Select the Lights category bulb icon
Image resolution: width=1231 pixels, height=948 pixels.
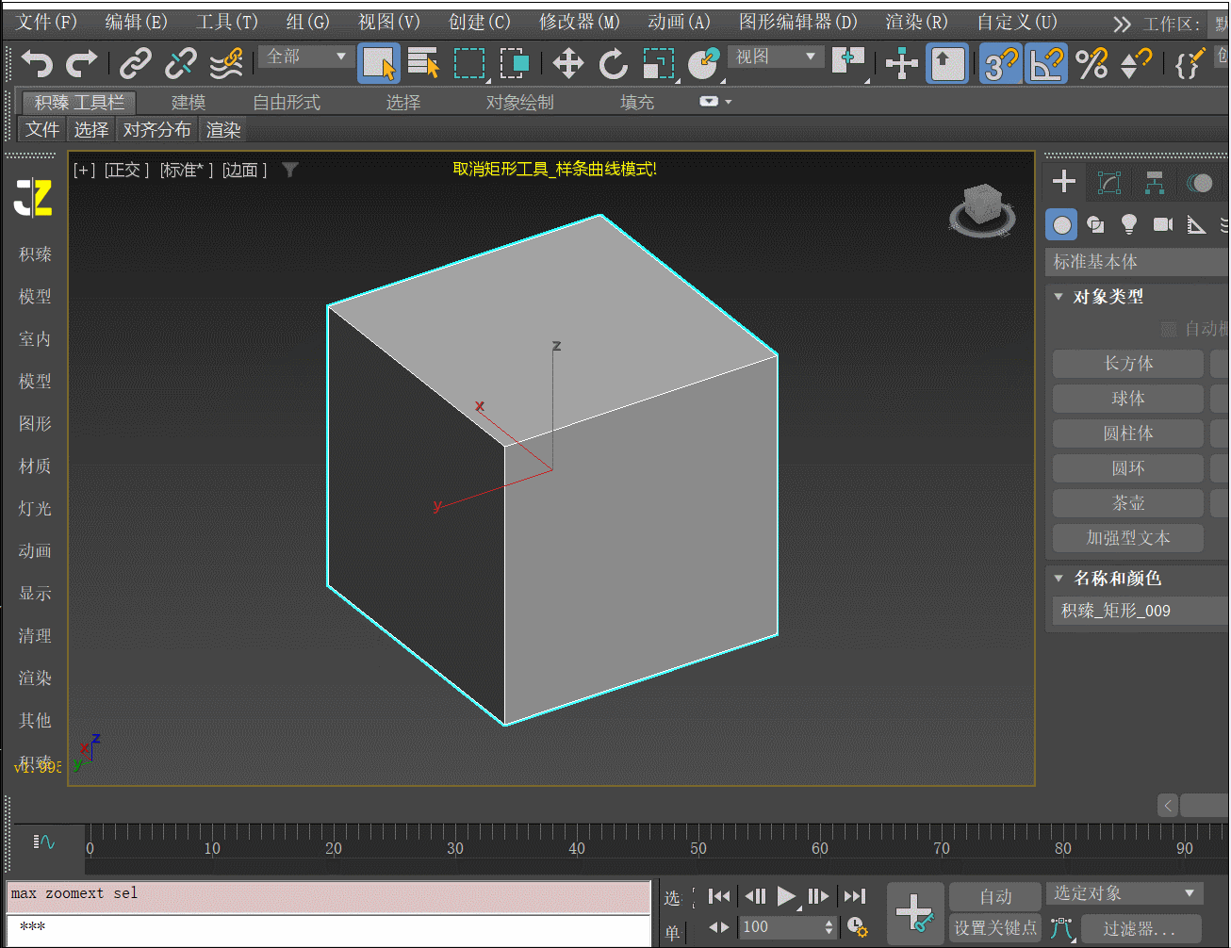click(x=1129, y=224)
